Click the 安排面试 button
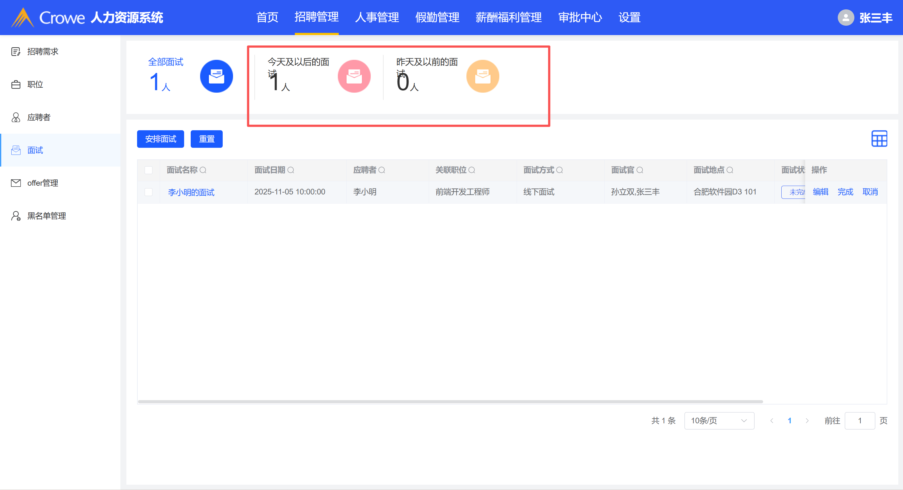 tap(160, 139)
